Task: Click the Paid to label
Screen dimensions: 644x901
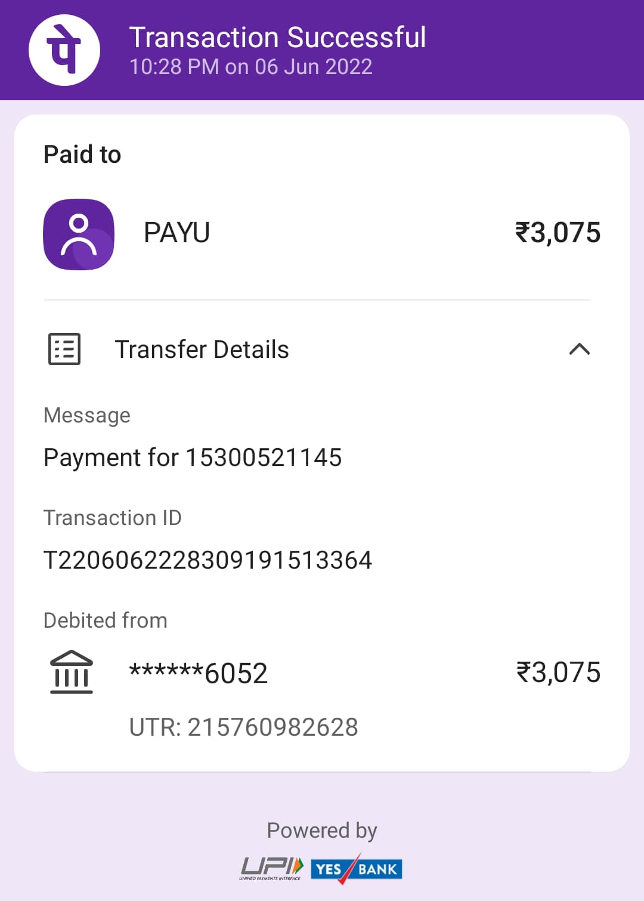Action: pyautogui.click(x=82, y=155)
